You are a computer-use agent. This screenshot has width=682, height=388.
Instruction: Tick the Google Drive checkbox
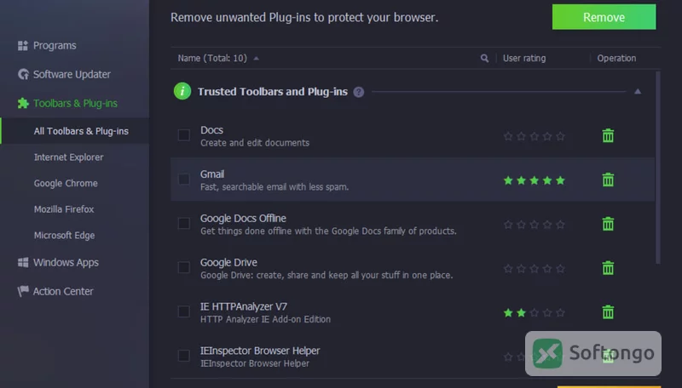coord(184,267)
